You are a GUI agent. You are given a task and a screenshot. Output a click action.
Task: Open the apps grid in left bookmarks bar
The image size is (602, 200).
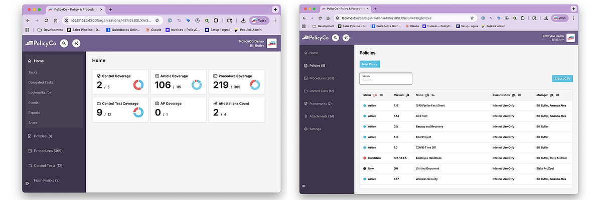(x=27, y=29)
